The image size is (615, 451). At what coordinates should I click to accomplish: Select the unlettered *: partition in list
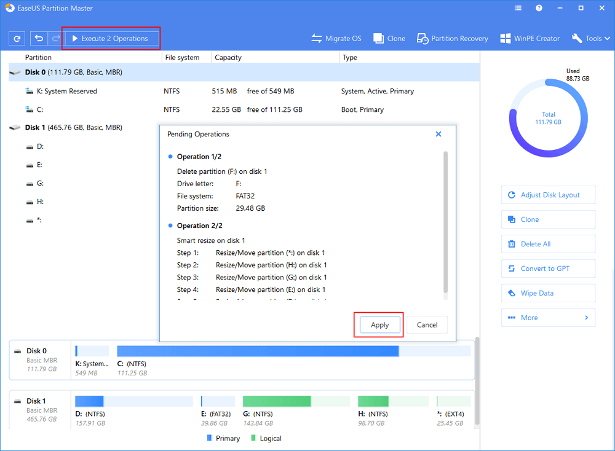(34, 220)
